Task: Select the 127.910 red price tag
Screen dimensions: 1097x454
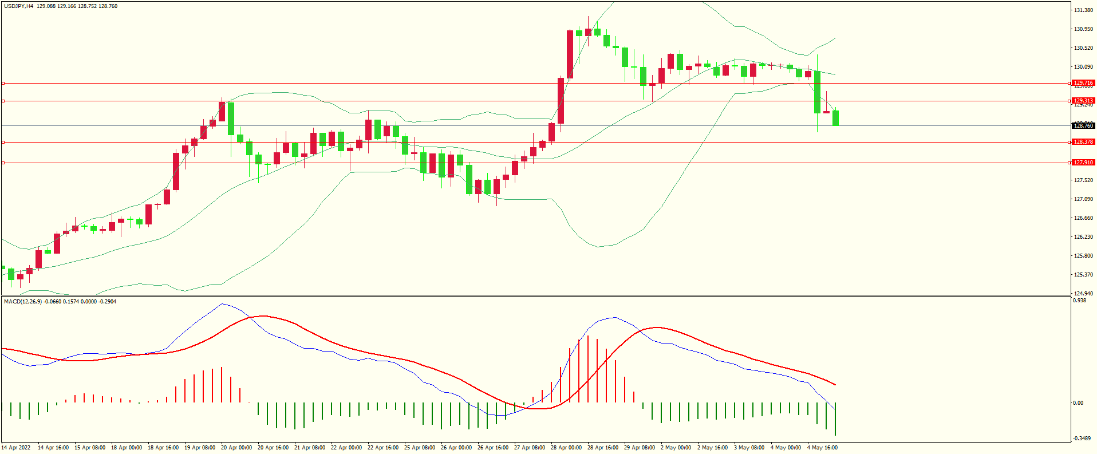Action: point(1083,163)
